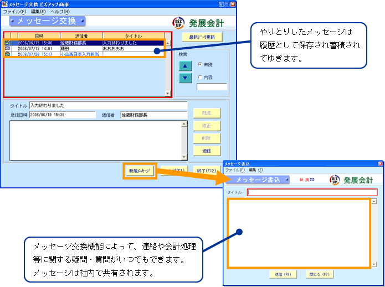Click the 新規メッセージ button

click(140, 171)
